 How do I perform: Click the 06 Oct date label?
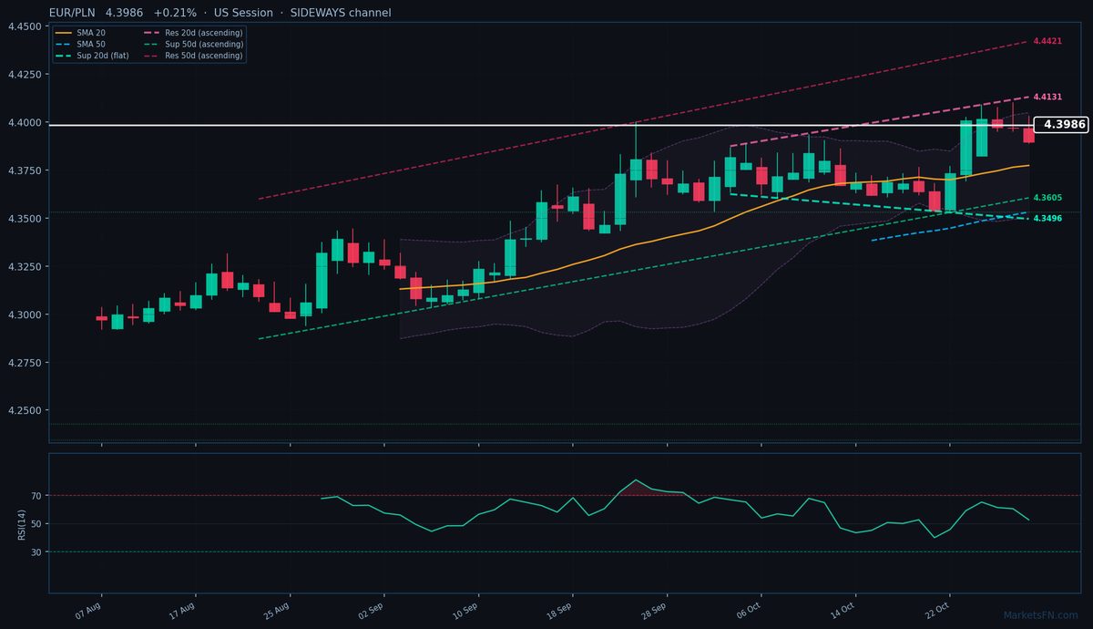[x=748, y=610]
